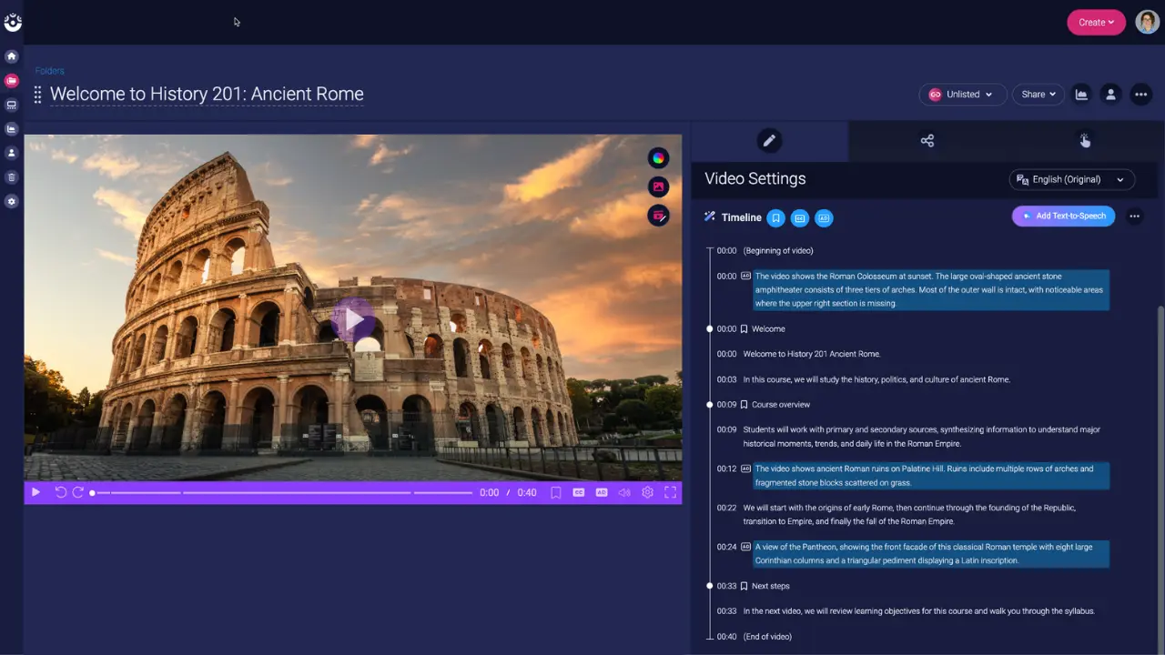The height and width of the screenshot is (655, 1165).
Task: Click the video progress bar scrubber
Action: pyautogui.click(x=93, y=493)
